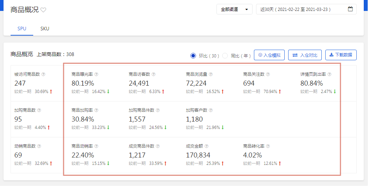The height and width of the screenshot is (186, 368).
Task: Click help icon next to 商品转化率
Action: click(x=268, y=146)
